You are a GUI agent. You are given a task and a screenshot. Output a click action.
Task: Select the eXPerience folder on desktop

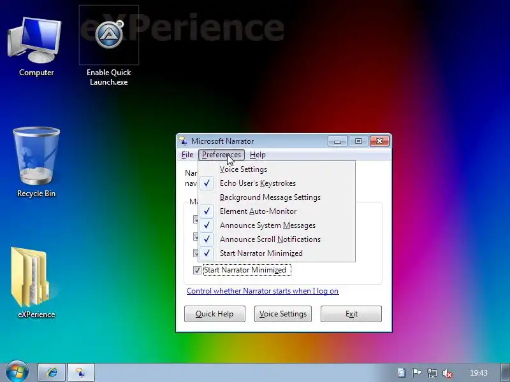[x=36, y=282]
